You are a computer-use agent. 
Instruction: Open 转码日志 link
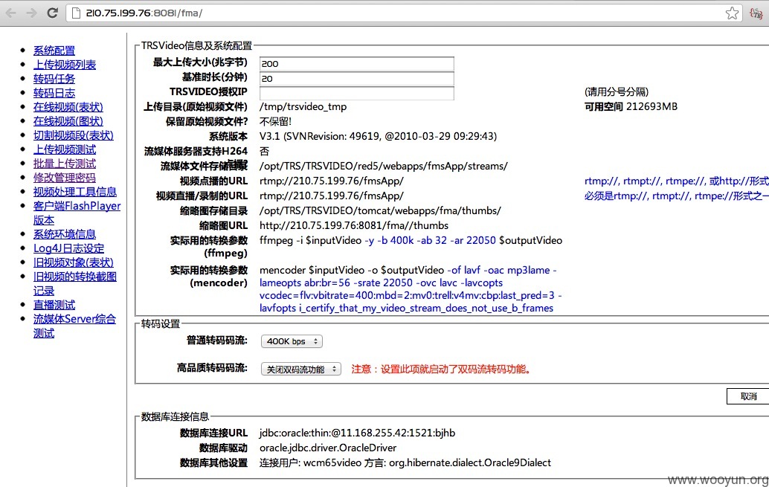[x=54, y=93]
